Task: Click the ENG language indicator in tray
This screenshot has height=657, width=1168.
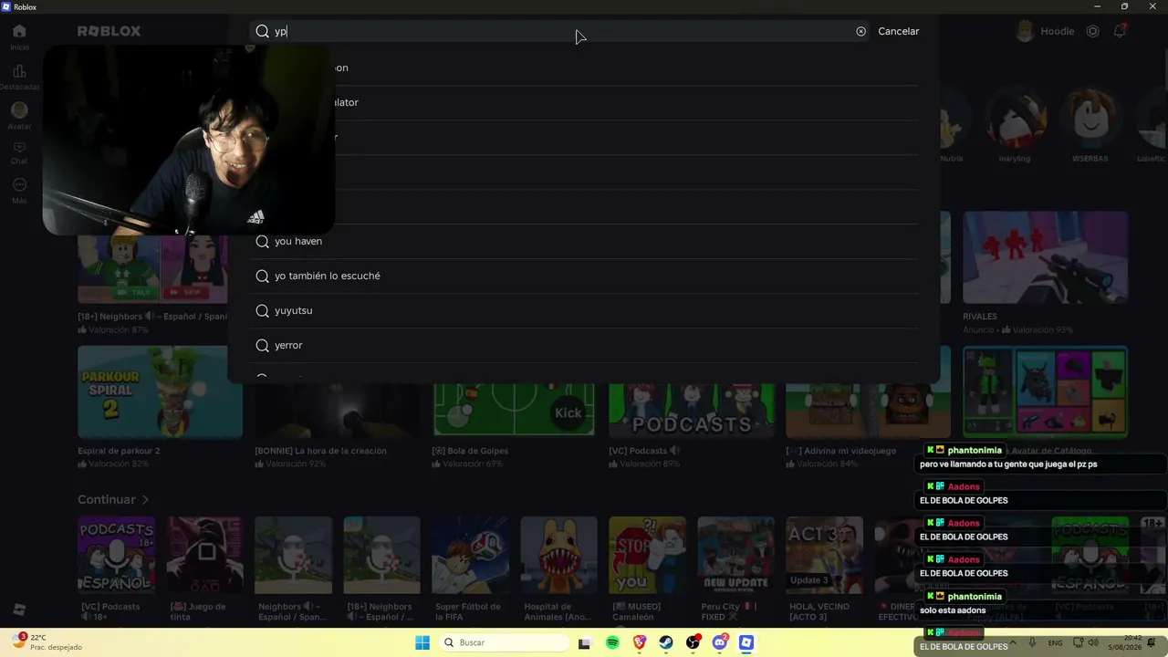Action: [x=1055, y=642]
